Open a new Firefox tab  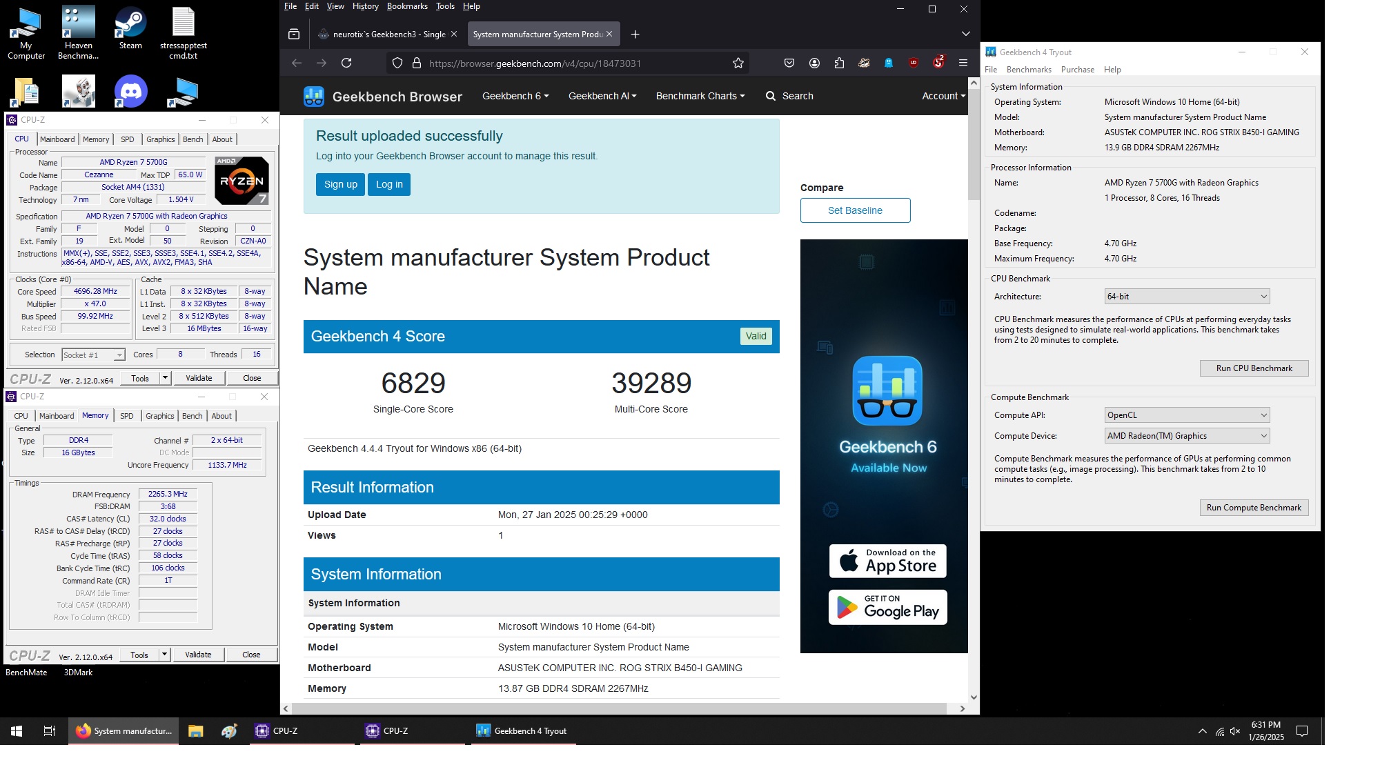point(635,34)
